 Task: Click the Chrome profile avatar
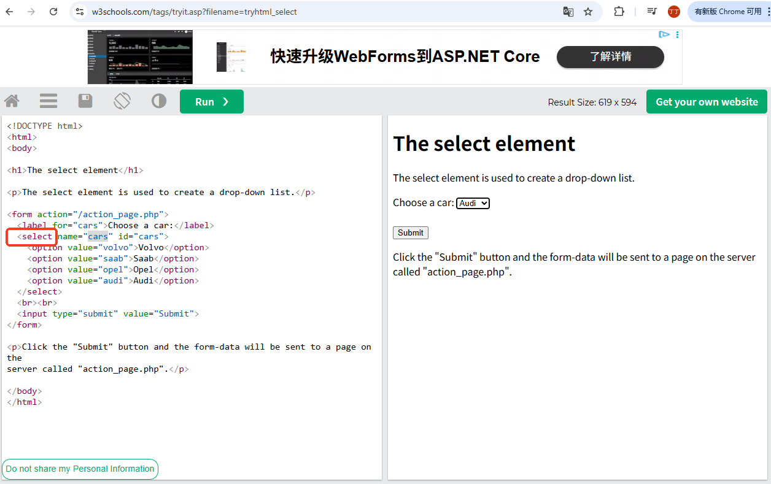click(673, 11)
